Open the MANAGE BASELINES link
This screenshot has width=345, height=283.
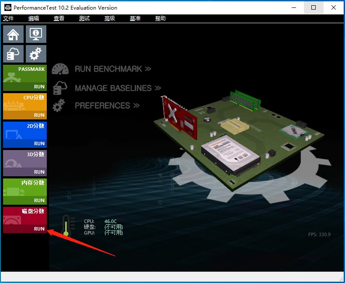tap(118, 88)
